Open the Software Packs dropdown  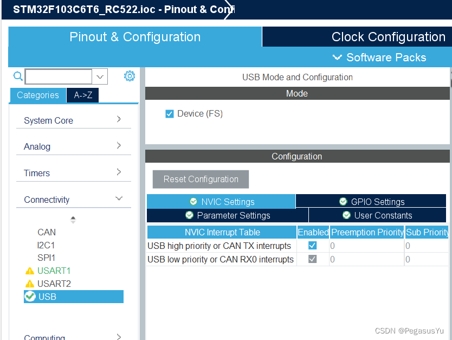click(379, 57)
